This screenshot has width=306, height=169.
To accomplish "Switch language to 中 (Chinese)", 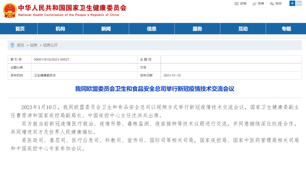I will click(x=292, y=3).
